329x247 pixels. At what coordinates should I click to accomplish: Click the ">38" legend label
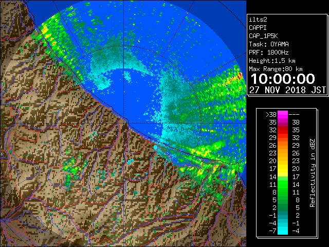[271, 115]
